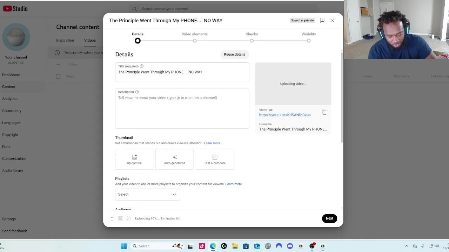The height and width of the screenshot is (252, 449).
Task: Click the help icon next to Title (required)
Action: (x=142, y=66)
